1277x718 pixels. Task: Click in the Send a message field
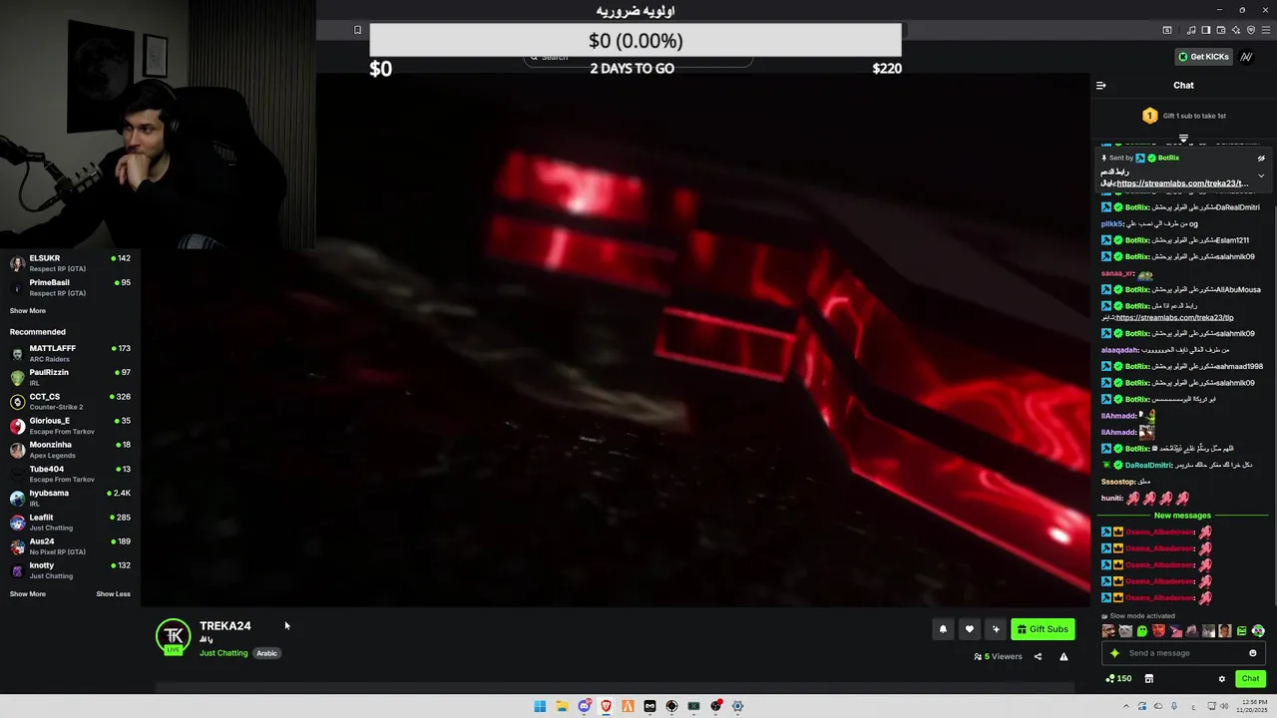tap(1183, 653)
